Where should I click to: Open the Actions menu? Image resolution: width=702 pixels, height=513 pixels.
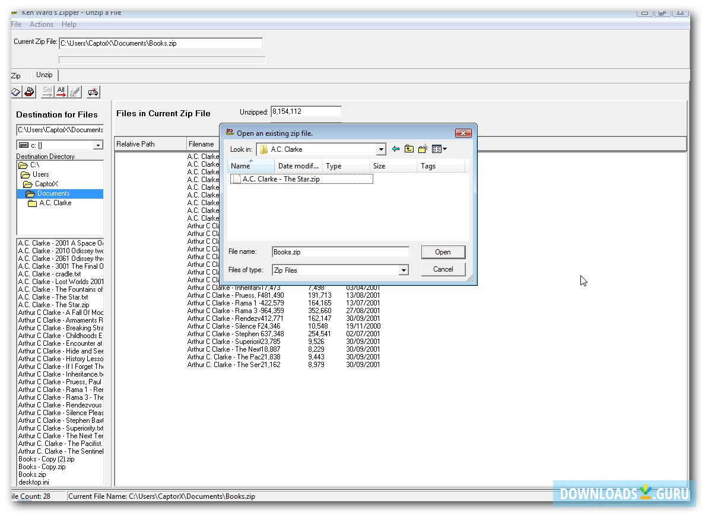coord(42,24)
